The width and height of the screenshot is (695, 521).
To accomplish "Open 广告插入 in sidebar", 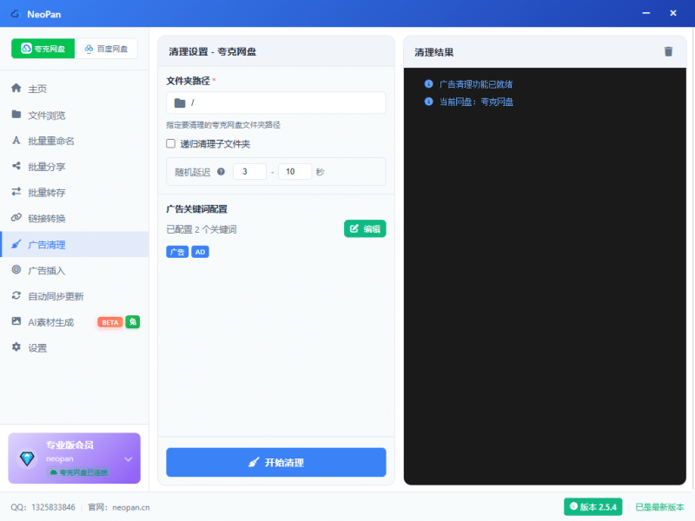I will [46, 270].
